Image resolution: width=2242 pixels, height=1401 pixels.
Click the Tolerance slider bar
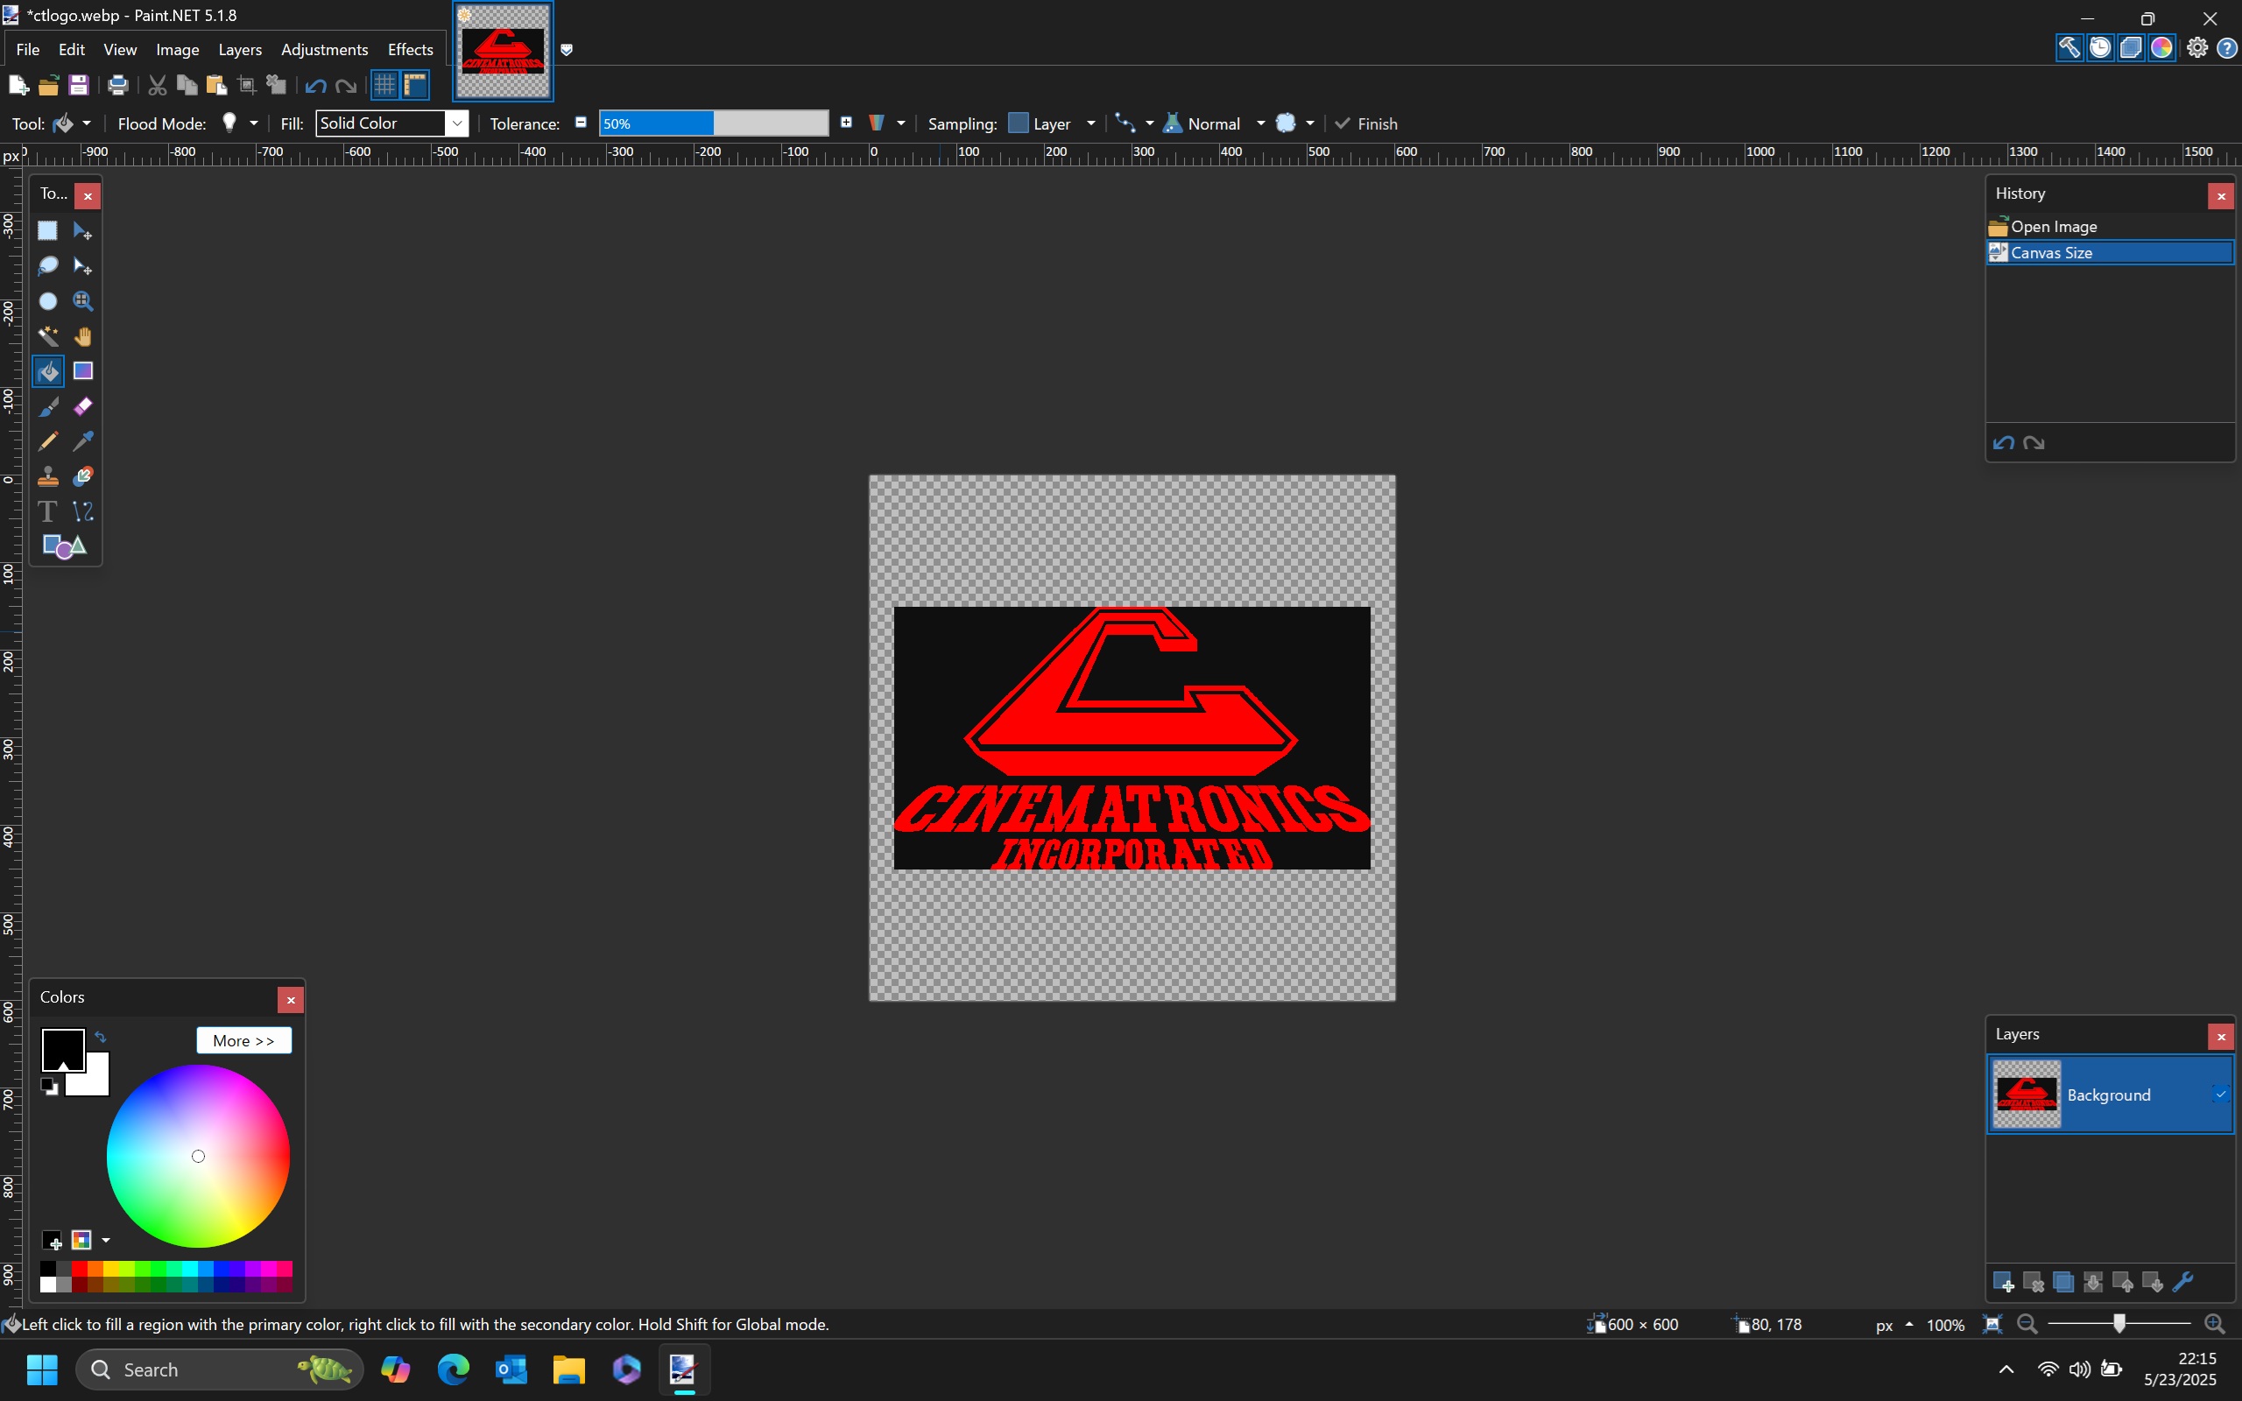(714, 123)
